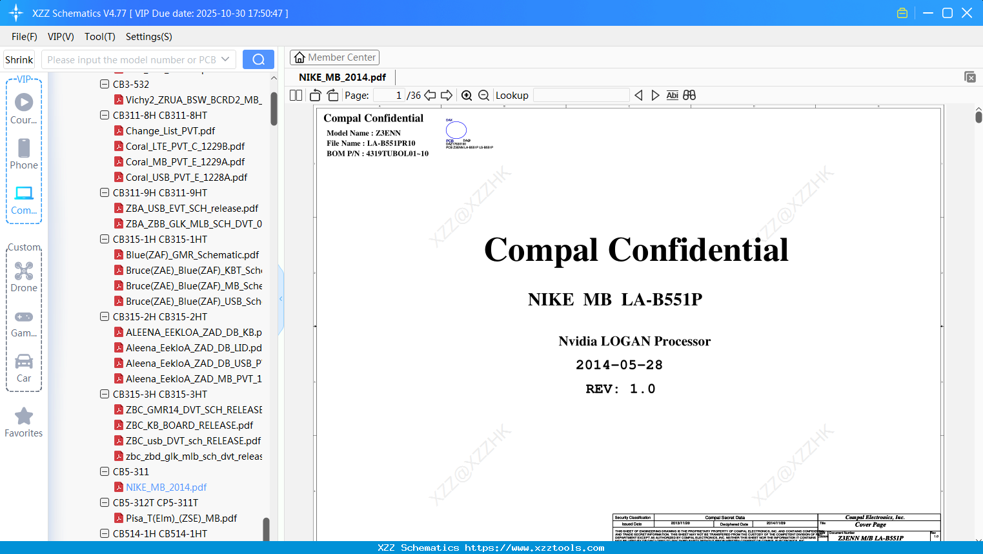Open the Tool(T) menu
The image size is (983, 554).
[x=100, y=37]
